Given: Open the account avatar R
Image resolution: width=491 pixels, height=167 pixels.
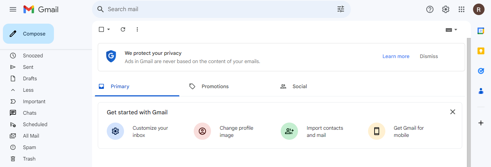Looking at the screenshot, I should [479, 9].
